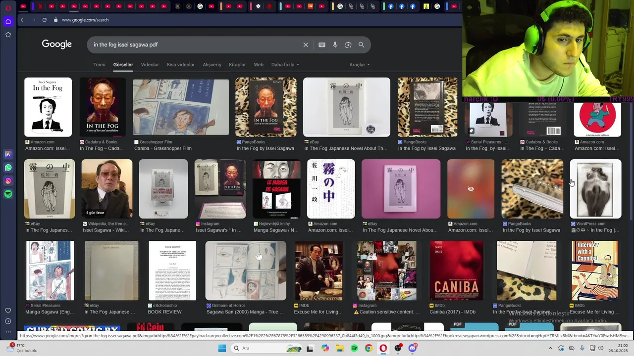Image resolution: width=634 pixels, height=356 pixels.
Task: Switch to the Videolar tab
Action: 150,65
